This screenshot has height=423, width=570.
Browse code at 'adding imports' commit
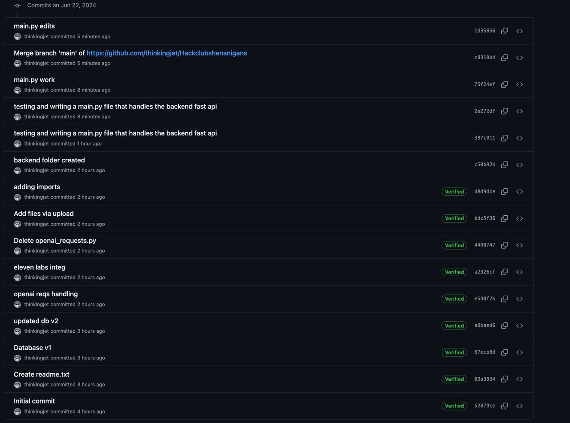click(x=519, y=192)
